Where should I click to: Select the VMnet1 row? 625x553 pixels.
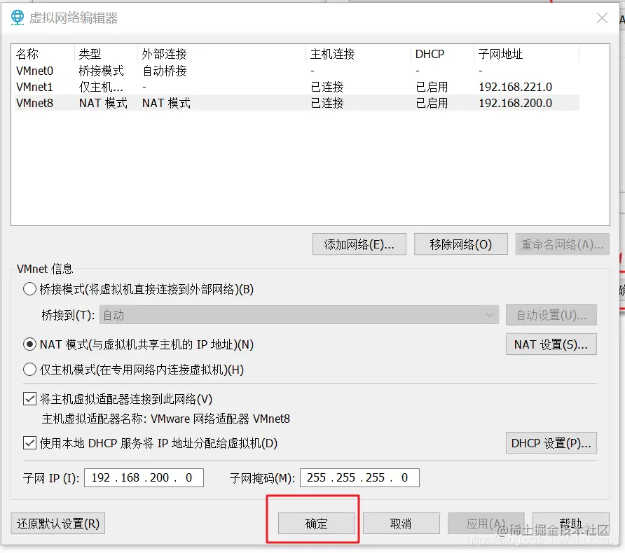296,87
